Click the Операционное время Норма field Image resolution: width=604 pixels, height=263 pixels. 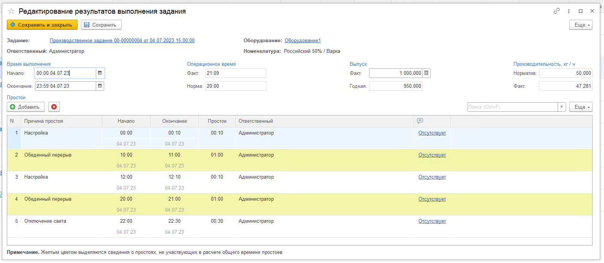(x=235, y=86)
